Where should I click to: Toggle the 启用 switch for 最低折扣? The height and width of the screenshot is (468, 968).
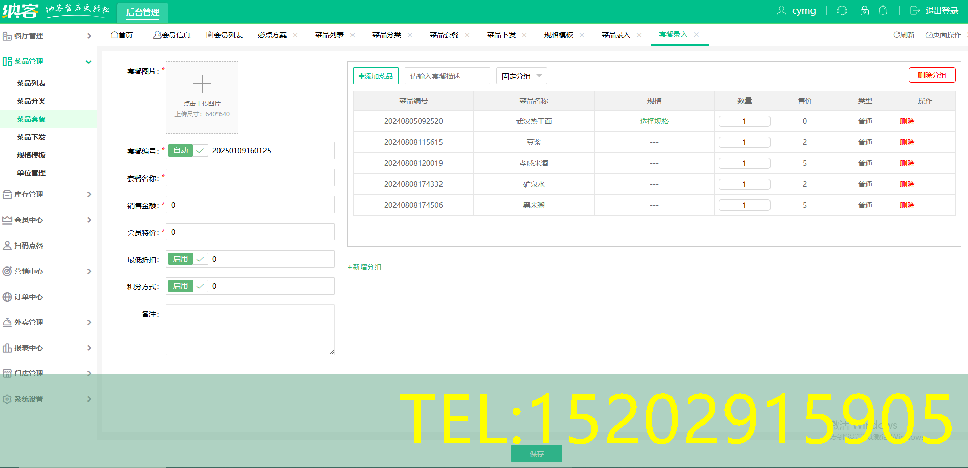pos(187,259)
